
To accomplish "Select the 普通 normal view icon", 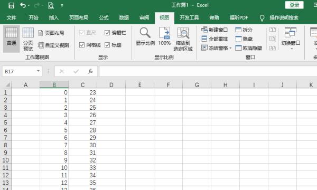I will tap(11, 39).
